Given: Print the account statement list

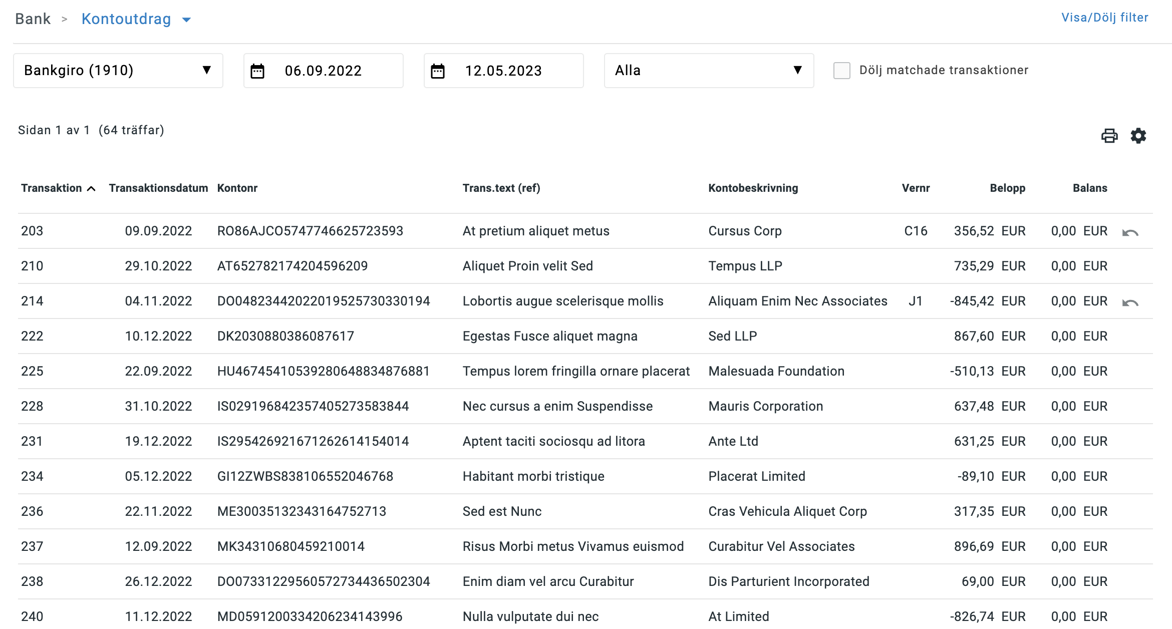Looking at the screenshot, I should point(1109,136).
